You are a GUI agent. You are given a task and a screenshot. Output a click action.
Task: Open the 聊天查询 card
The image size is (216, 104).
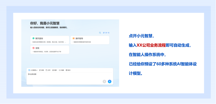pos(50,40)
